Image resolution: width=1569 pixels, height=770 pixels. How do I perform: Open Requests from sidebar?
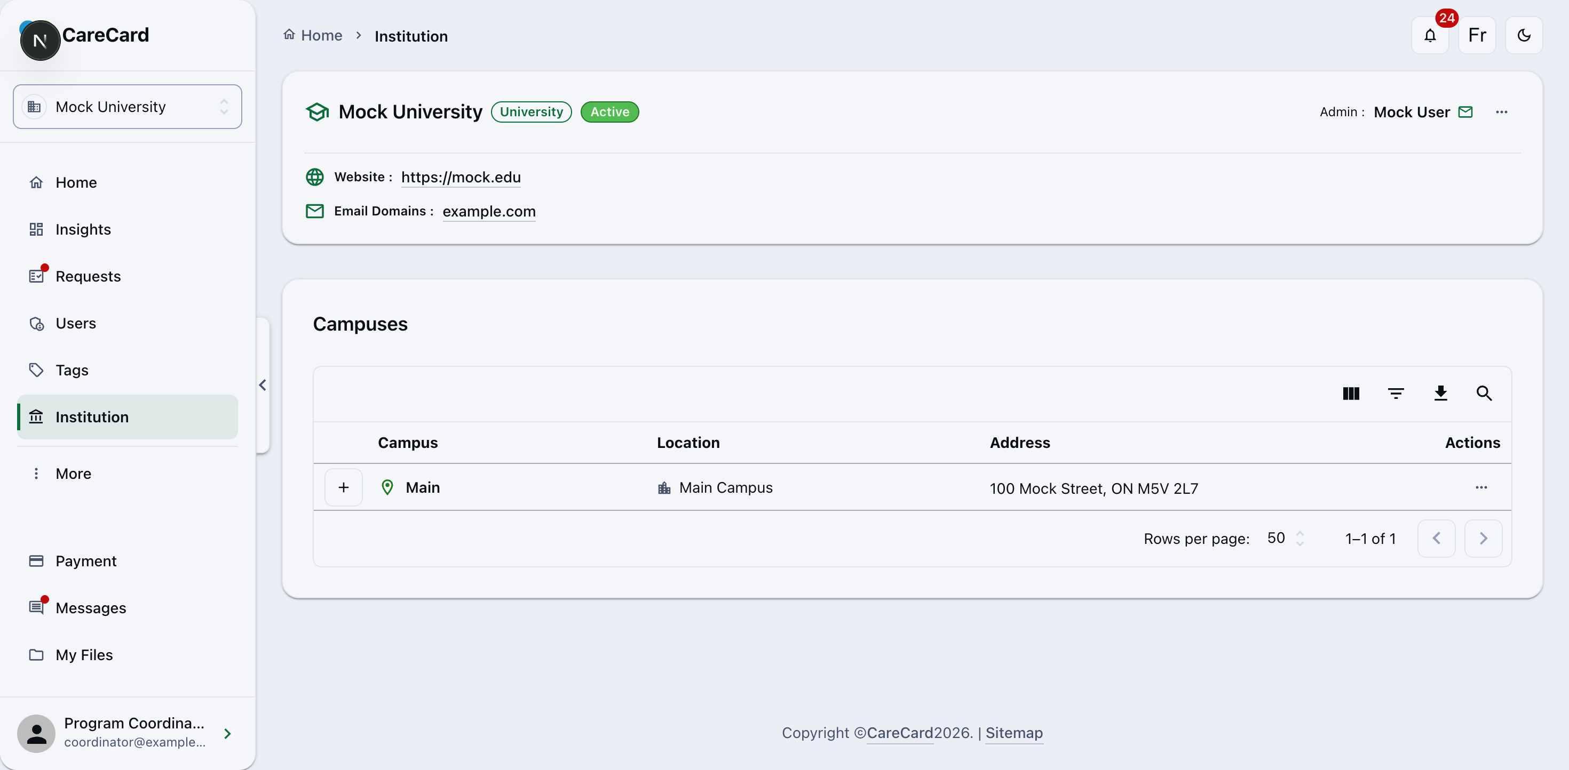click(x=128, y=276)
